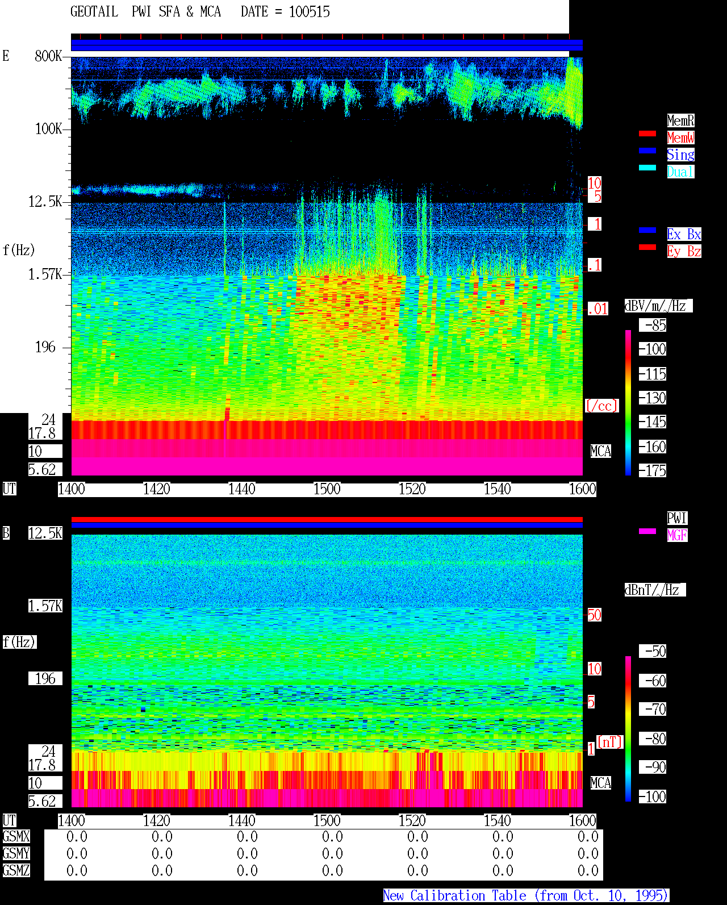Click the cyan Dual legend swatch
This screenshot has width=727, height=905.
(647, 168)
